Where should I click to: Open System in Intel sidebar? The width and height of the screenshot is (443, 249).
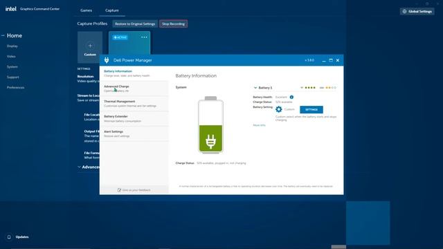click(12, 67)
